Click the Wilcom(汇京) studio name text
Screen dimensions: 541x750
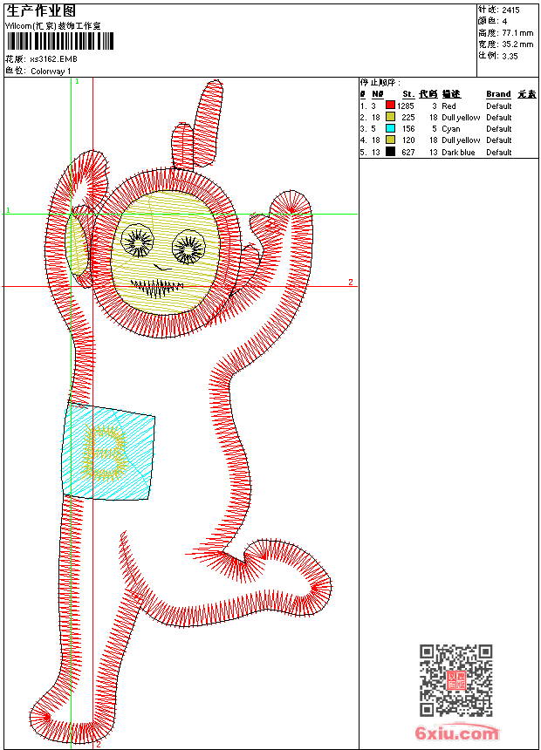point(53,26)
